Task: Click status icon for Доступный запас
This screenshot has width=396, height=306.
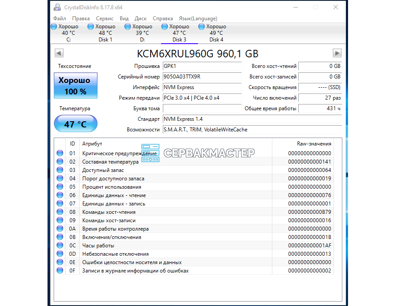Action: pos(60,170)
